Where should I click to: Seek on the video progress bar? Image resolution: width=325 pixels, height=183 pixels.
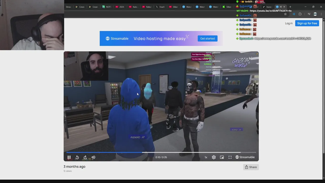point(161,152)
